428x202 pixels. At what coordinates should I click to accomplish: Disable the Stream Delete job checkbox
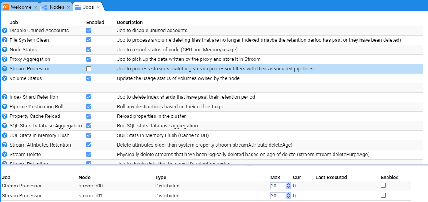pos(89,154)
